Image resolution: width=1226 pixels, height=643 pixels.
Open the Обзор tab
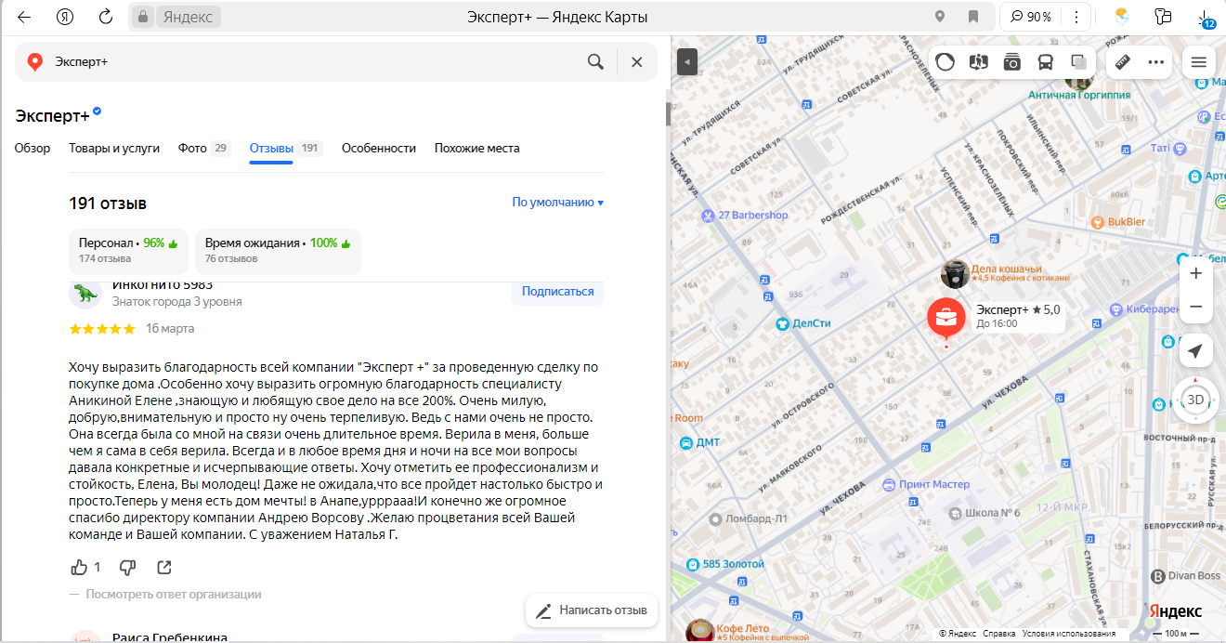pos(33,149)
